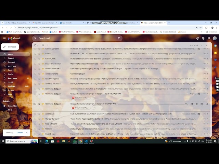The height and width of the screenshot is (164, 219).
Task: Bookmark this page with the star icon
Action: click(x=201, y=28)
